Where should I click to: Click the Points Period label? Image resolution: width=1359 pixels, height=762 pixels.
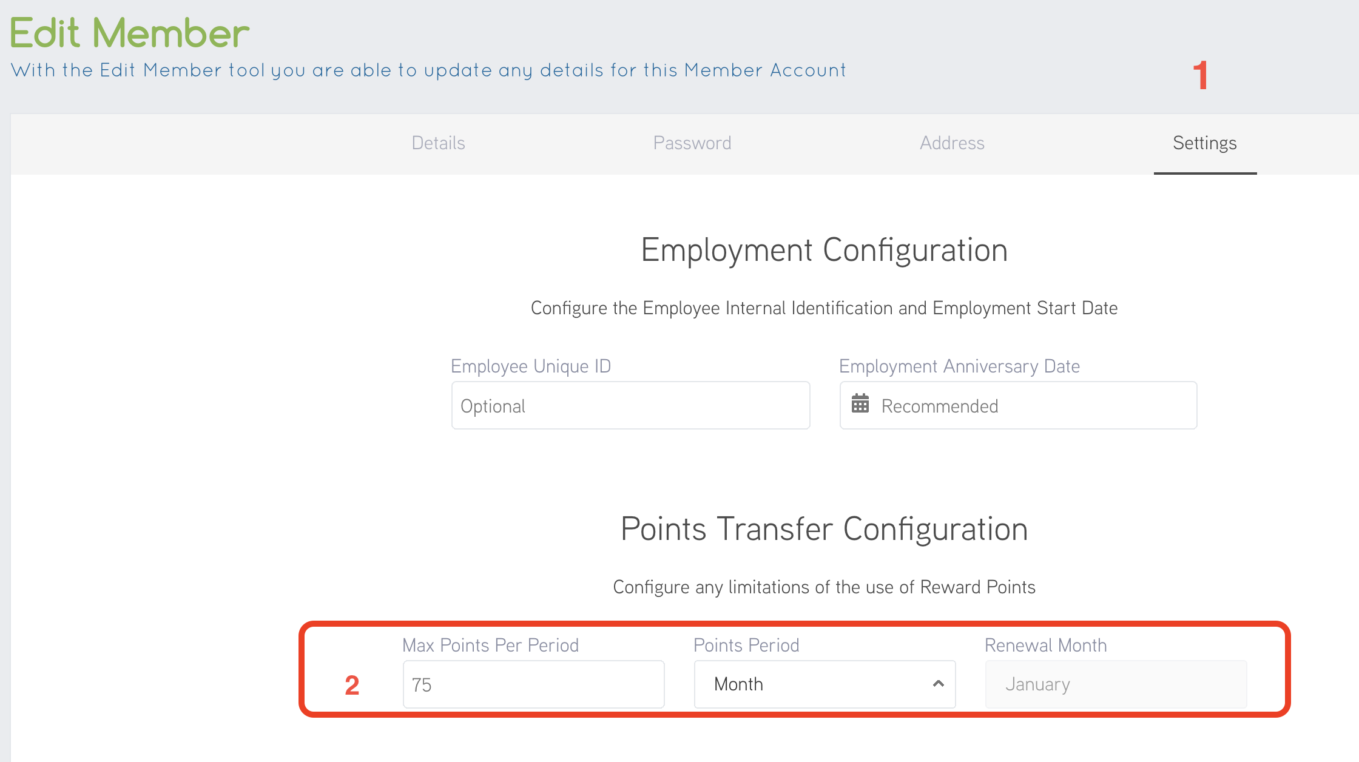(746, 645)
